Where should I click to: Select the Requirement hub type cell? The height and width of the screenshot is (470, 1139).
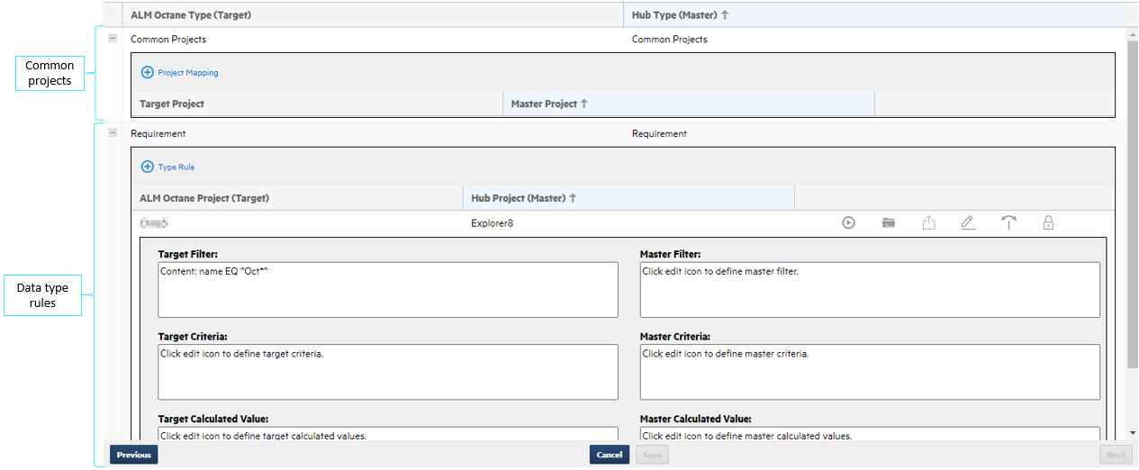point(659,133)
